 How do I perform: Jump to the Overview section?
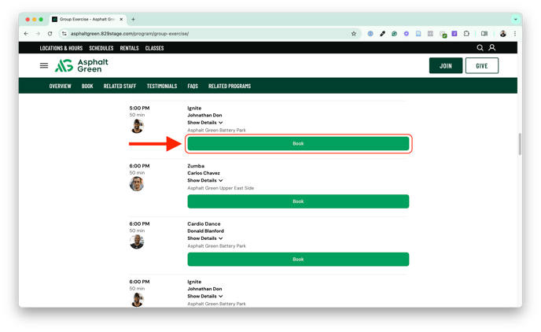click(x=60, y=86)
